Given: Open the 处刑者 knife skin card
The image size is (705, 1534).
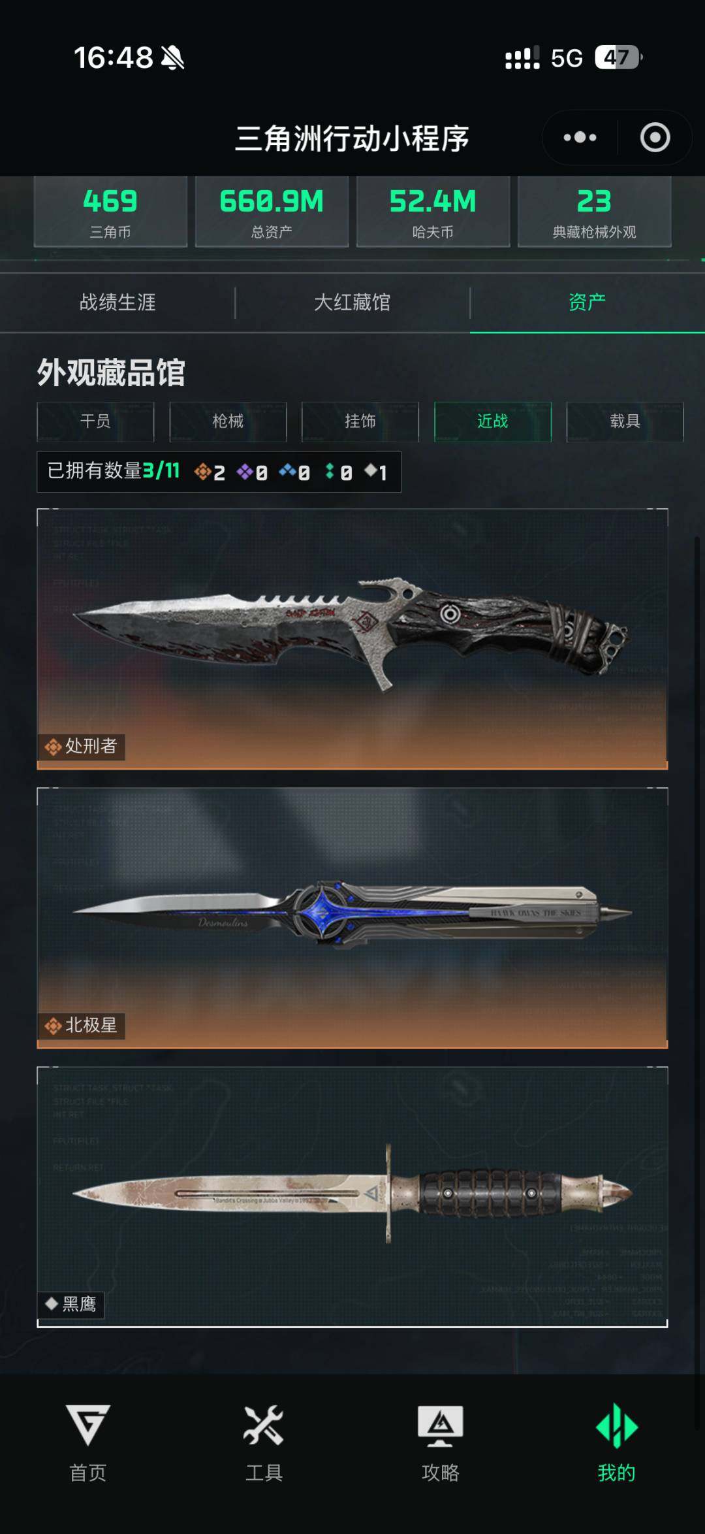Looking at the screenshot, I should (352, 639).
